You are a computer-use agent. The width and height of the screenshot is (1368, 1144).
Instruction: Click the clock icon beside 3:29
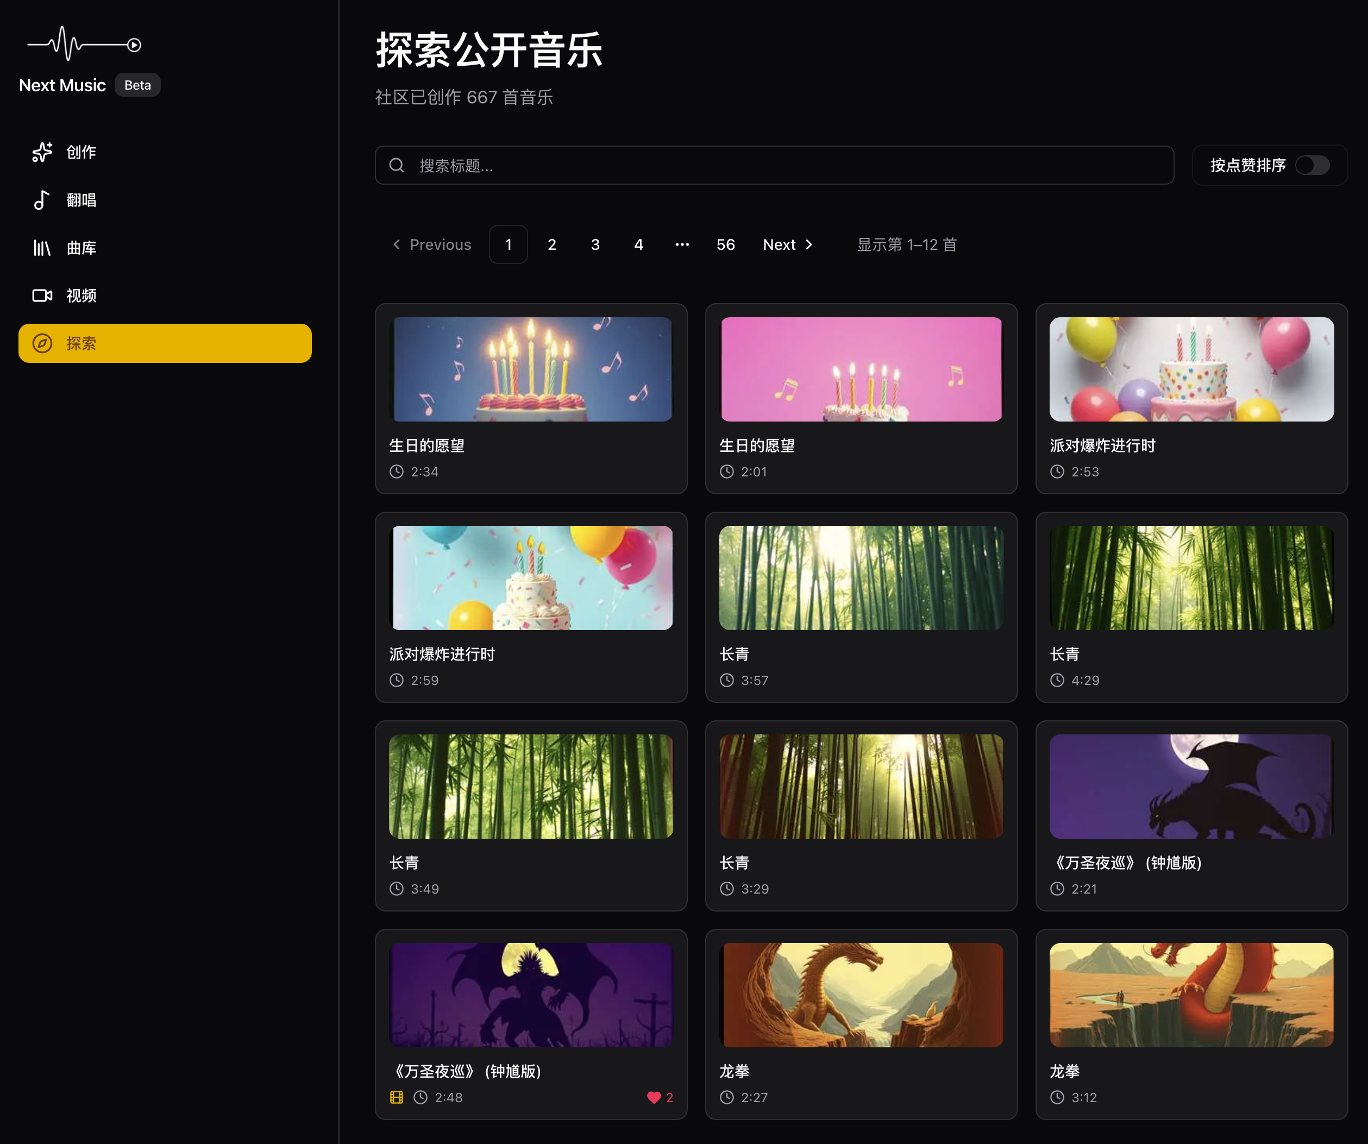click(x=727, y=889)
